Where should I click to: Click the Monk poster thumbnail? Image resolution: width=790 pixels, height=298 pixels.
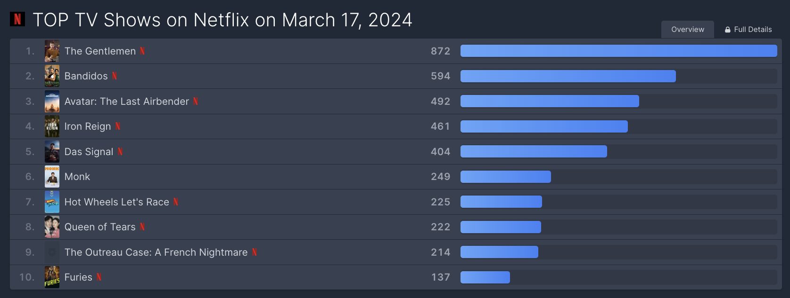[x=52, y=176]
